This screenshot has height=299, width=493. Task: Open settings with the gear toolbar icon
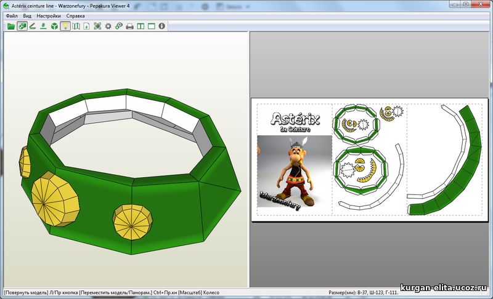tap(108, 26)
